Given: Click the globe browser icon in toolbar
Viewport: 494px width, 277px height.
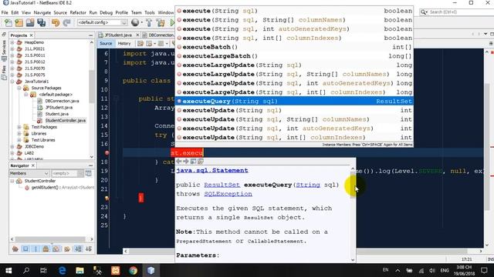Looking at the screenshot, I should pos(135,22).
